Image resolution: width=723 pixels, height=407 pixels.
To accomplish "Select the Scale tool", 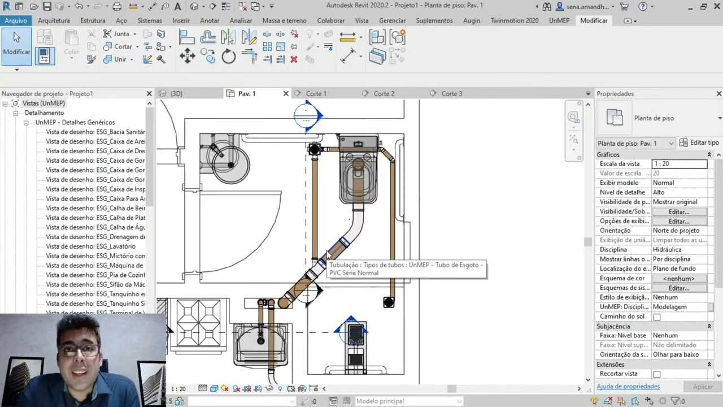I will point(281,47).
